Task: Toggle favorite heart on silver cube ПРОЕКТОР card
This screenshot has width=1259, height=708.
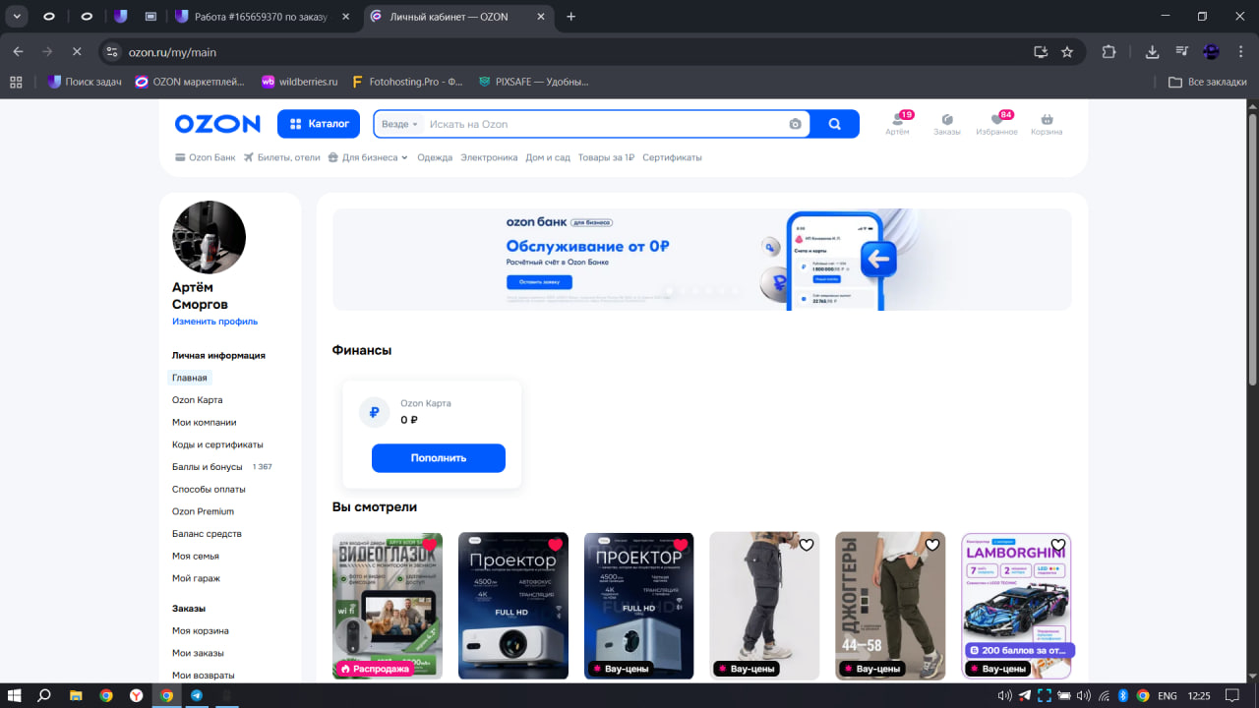Action: coord(681,545)
